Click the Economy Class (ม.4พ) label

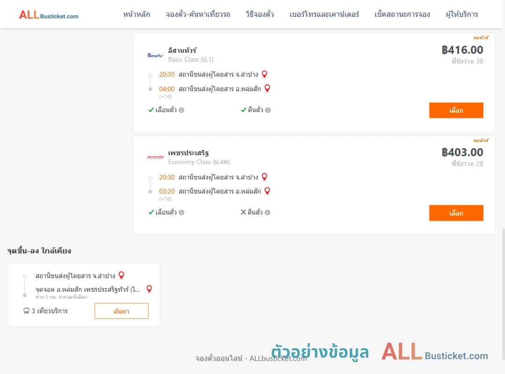199,162
